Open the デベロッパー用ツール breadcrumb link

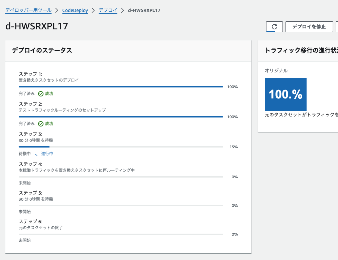click(28, 10)
